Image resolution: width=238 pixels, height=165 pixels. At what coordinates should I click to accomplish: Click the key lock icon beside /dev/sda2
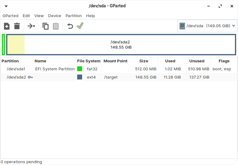coord(30,77)
